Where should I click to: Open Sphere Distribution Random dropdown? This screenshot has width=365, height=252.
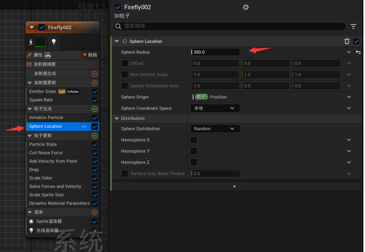(215, 129)
